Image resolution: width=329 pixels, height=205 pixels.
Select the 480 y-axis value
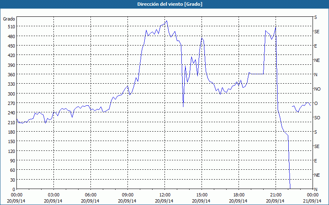[x=12, y=36]
